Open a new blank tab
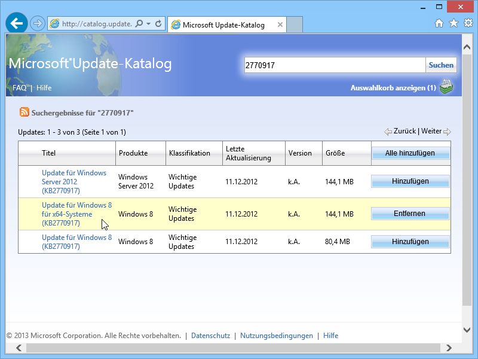 [295, 25]
